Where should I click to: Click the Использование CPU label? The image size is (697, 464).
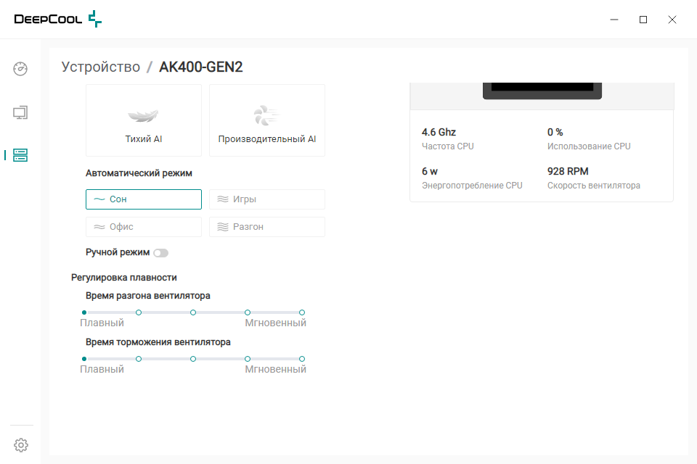click(x=589, y=146)
